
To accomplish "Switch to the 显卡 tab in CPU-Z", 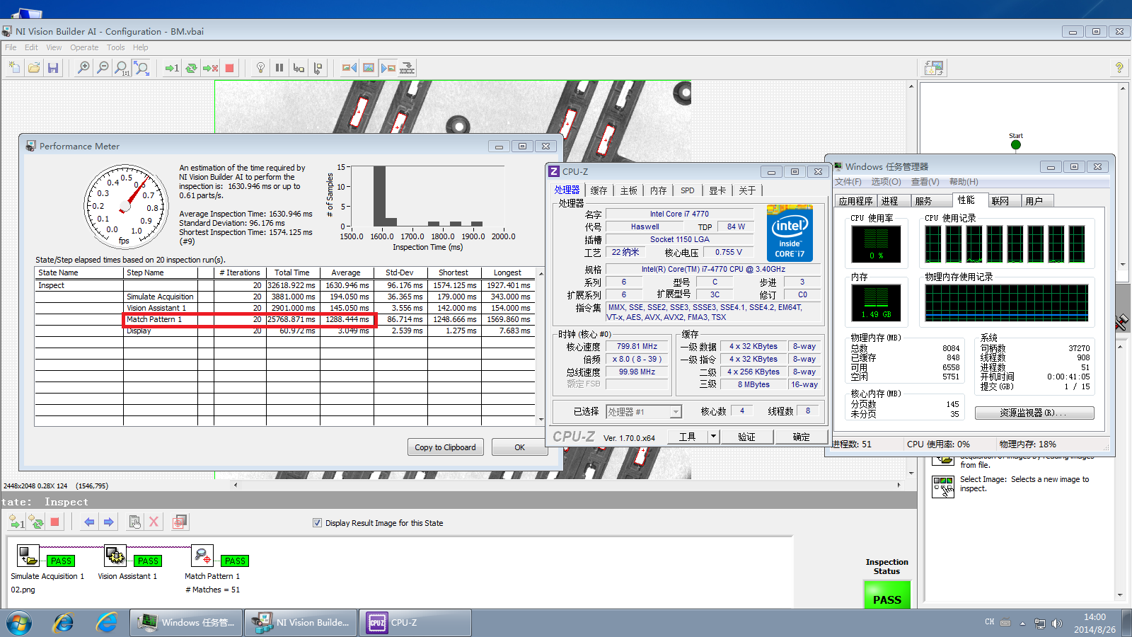I will point(717,190).
